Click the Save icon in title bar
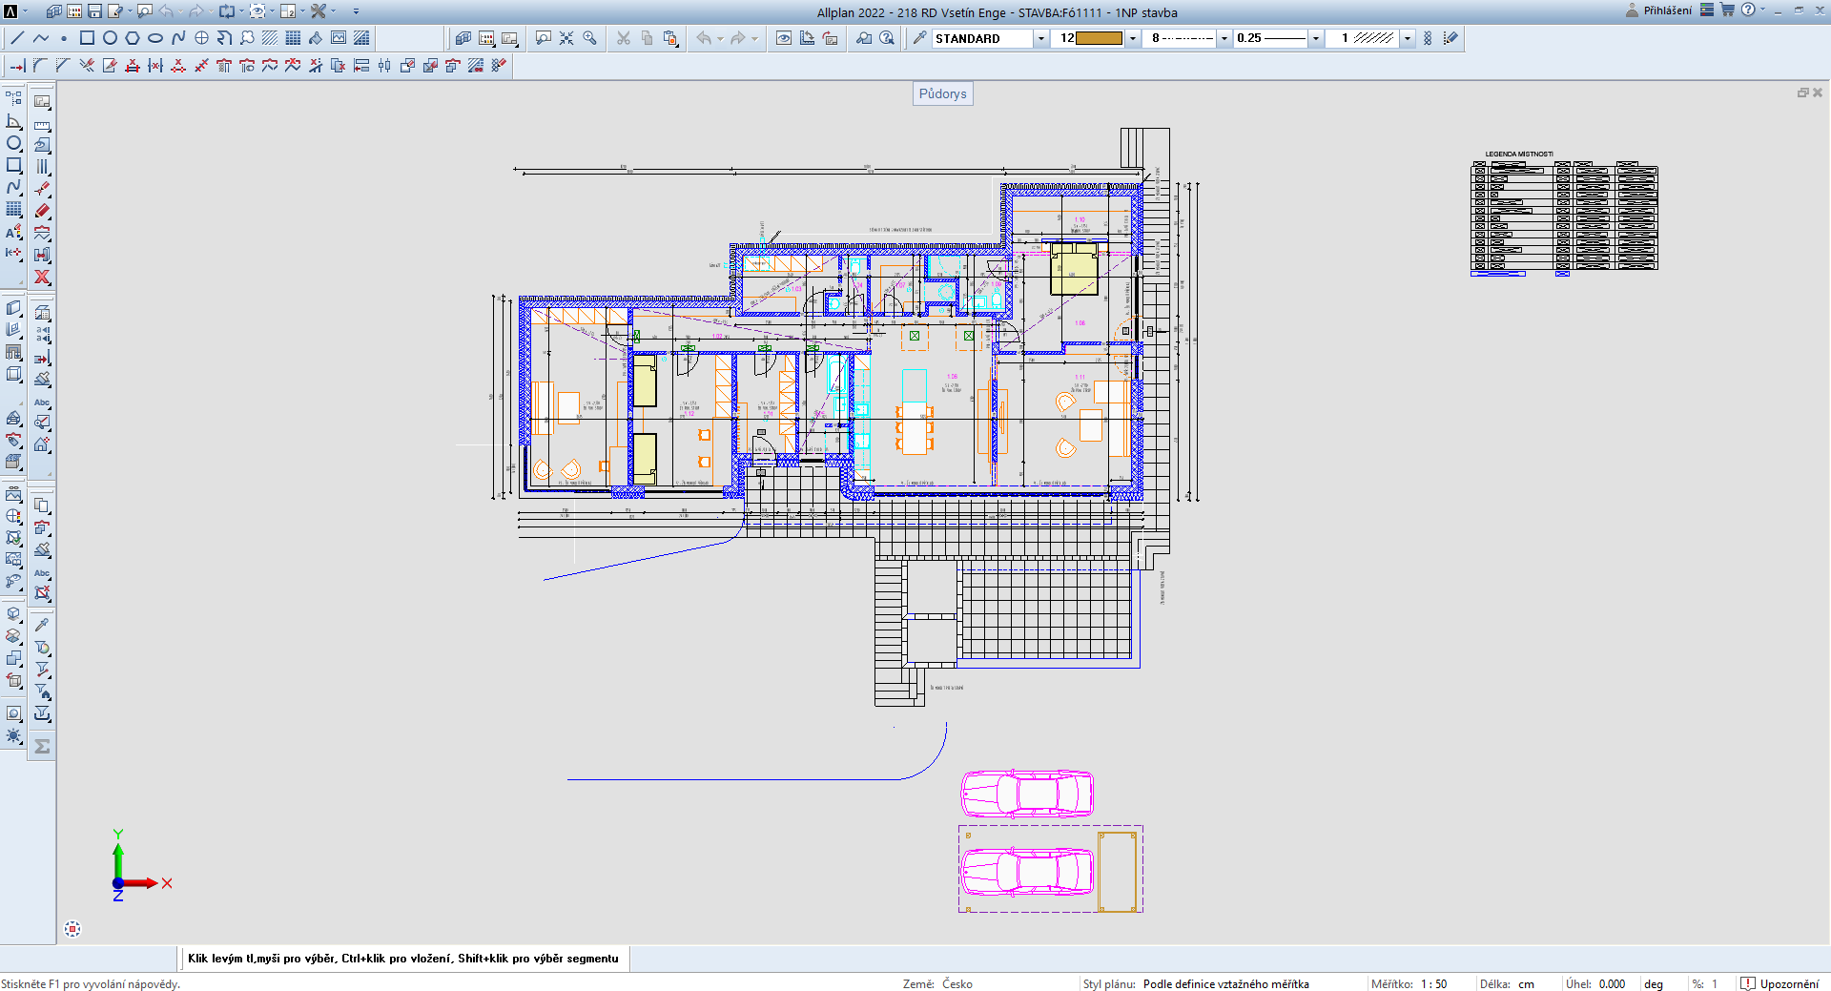The height and width of the screenshot is (991, 1831). click(94, 11)
